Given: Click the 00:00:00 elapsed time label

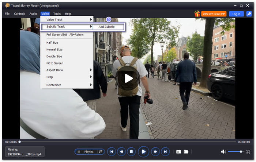Looking at the screenshot, I should (x=11, y=142).
